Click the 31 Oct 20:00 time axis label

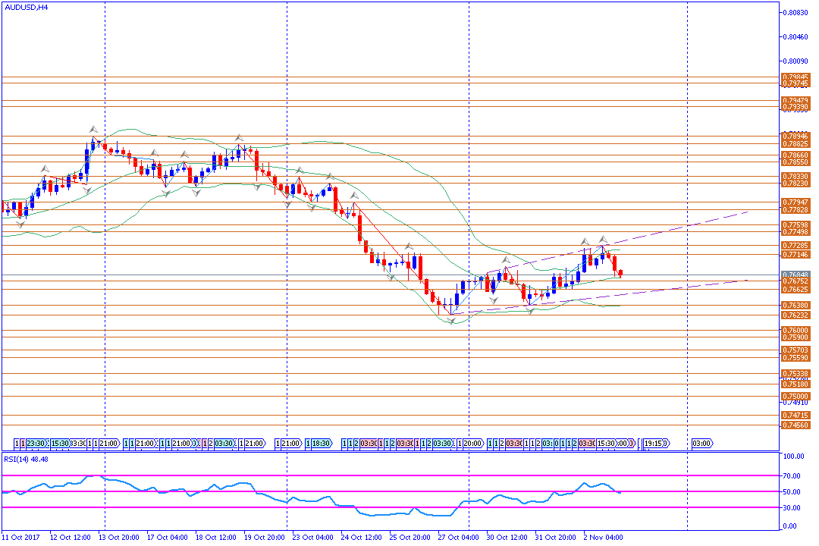coord(556,537)
